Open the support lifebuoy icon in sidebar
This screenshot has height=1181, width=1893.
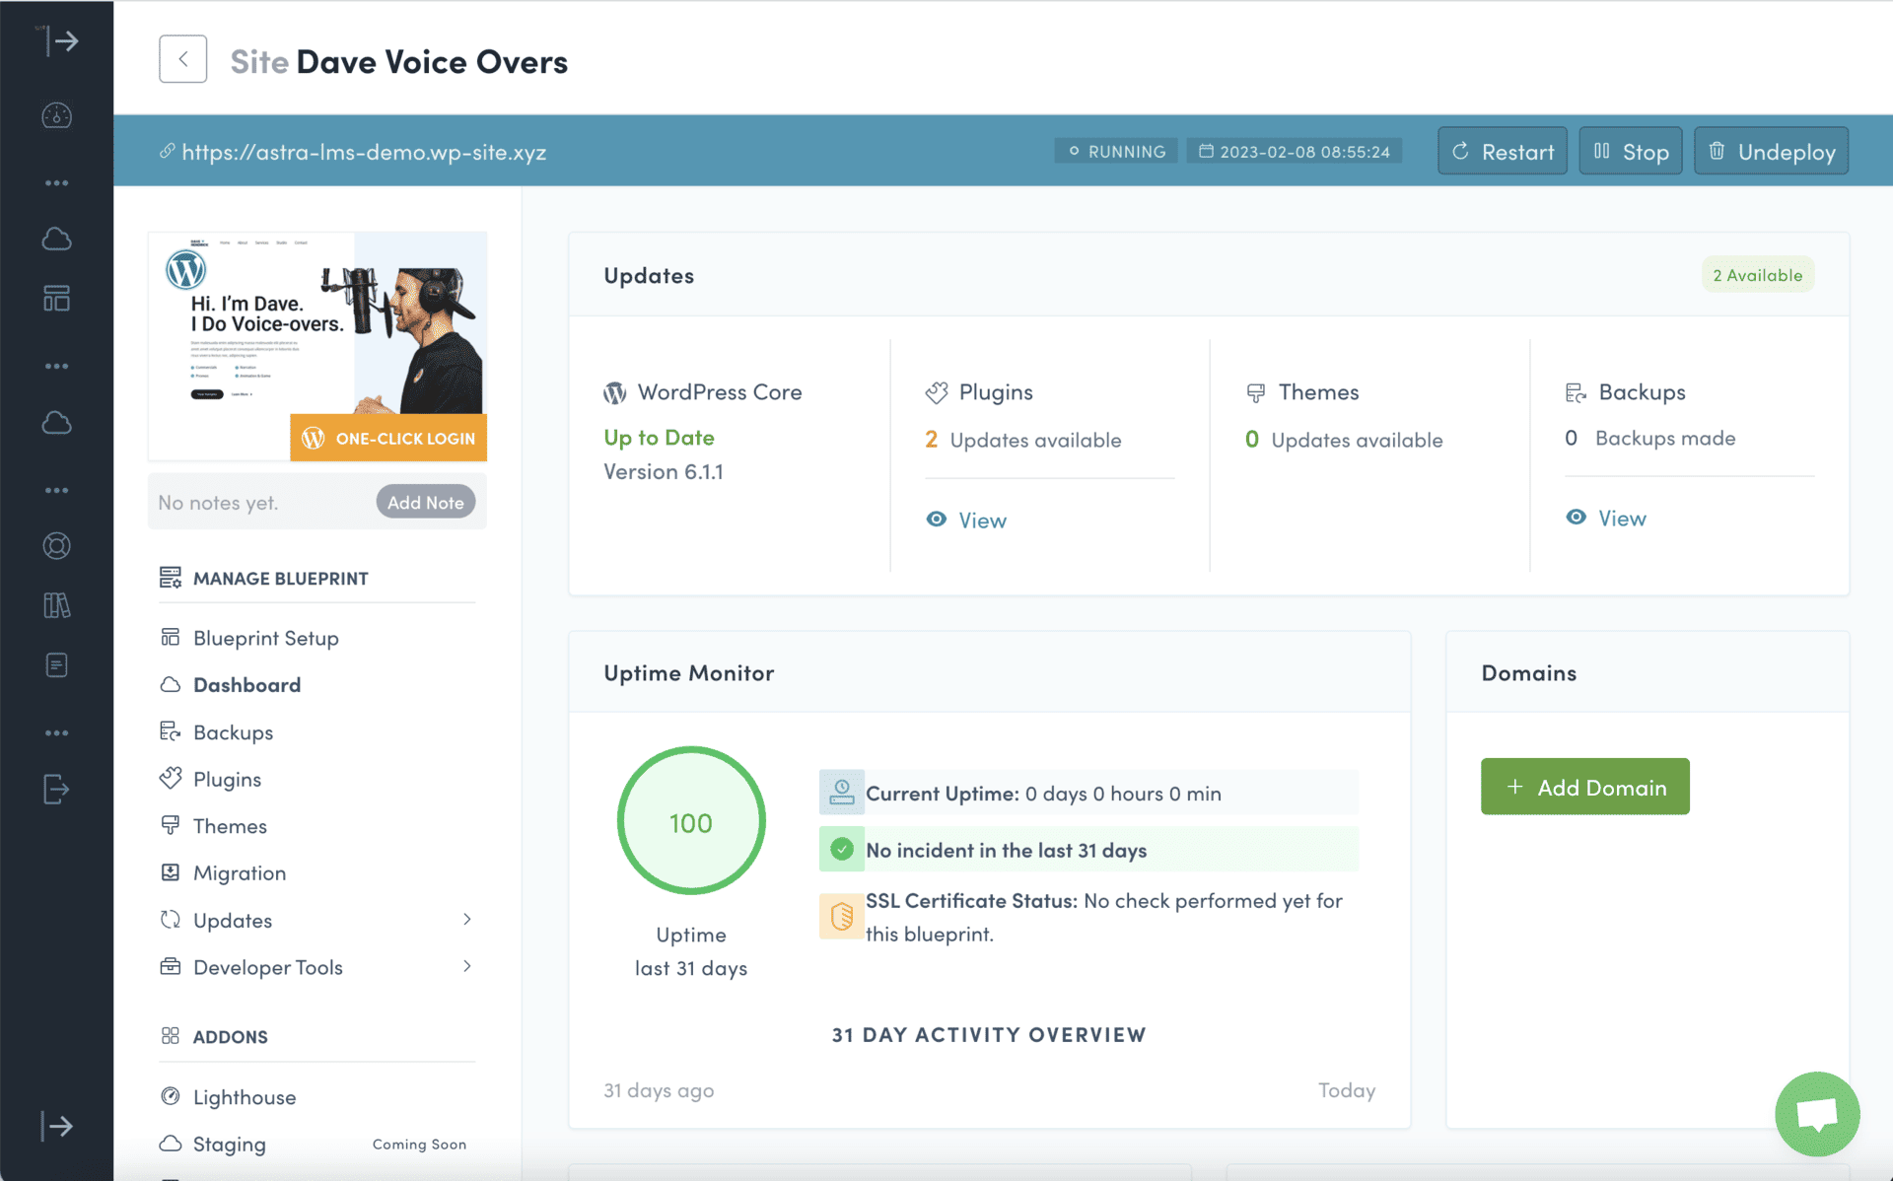point(56,546)
